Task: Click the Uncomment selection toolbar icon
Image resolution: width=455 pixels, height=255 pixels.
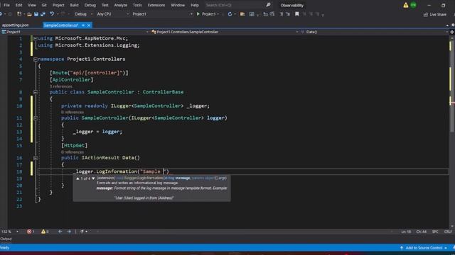Action: [288, 14]
